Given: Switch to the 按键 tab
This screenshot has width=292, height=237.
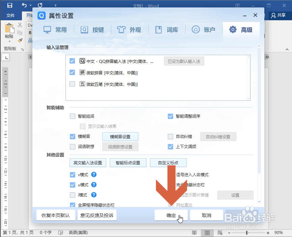Looking at the screenshot, I should click(92, 30).
